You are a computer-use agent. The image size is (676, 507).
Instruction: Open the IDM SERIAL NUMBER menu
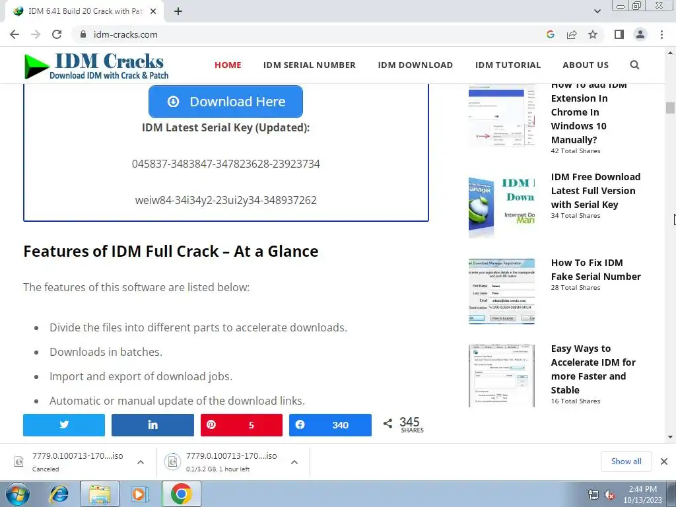[309, 65]
